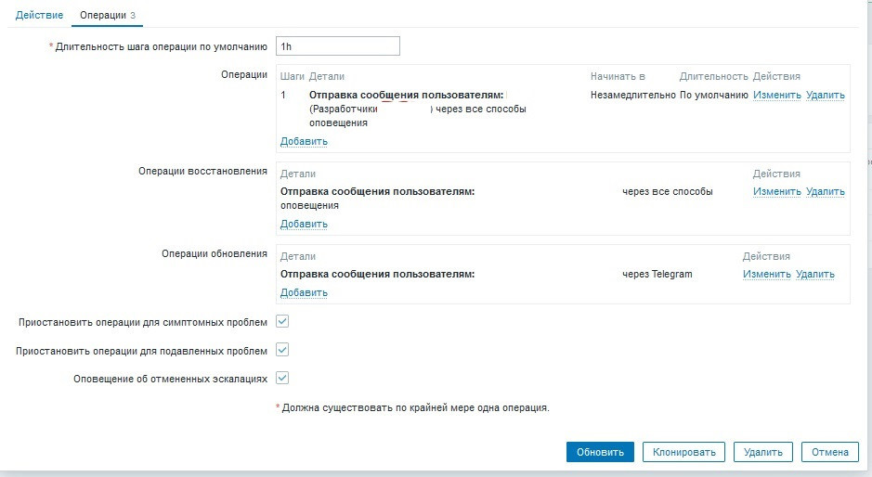Click the default step duration field
This screenshot has height=477, width=872.
click(x=338, y=46)
